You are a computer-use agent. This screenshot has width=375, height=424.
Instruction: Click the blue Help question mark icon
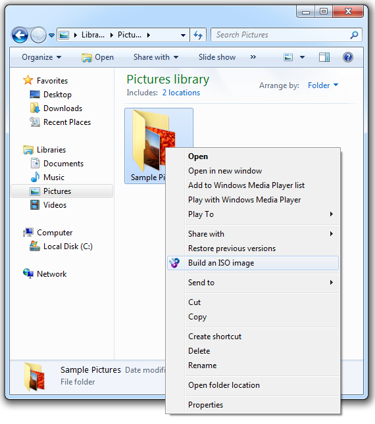(348, 57)
